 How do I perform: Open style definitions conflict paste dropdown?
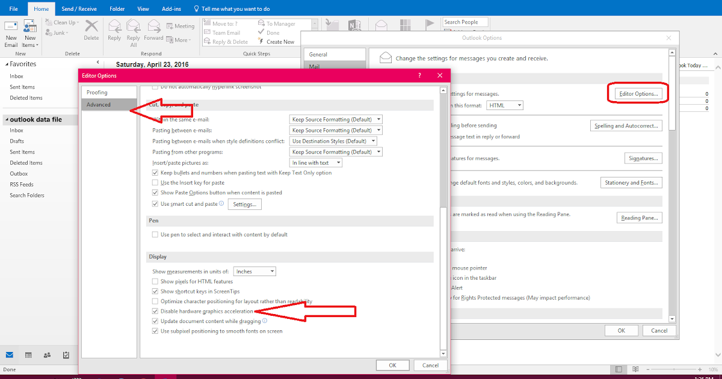pyautogui.click(x=333, y=141)
